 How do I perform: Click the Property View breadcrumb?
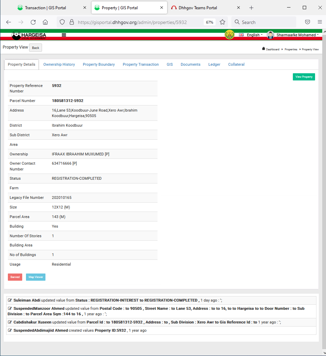[x=310, y=49]
